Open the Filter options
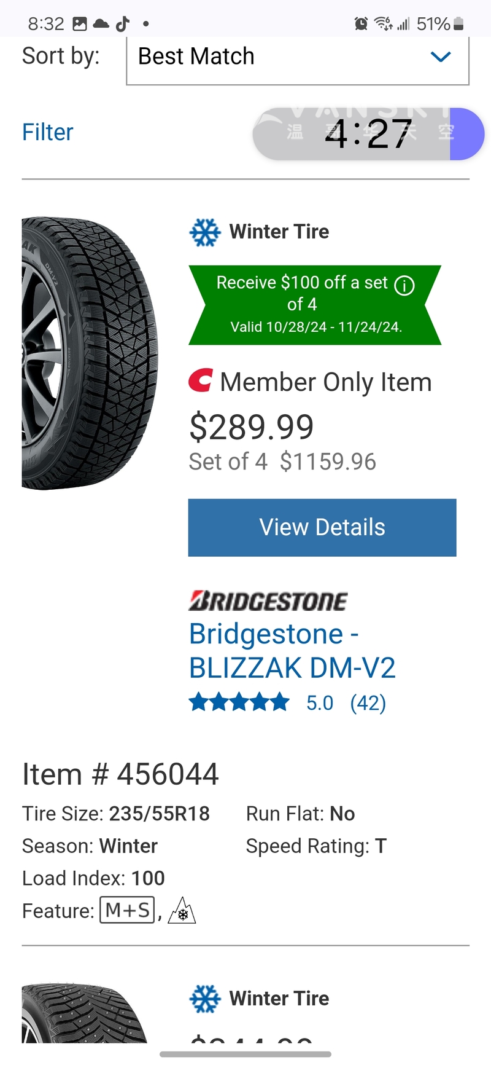This screenshot has width=491, height=1065. [x=47, y=132]
